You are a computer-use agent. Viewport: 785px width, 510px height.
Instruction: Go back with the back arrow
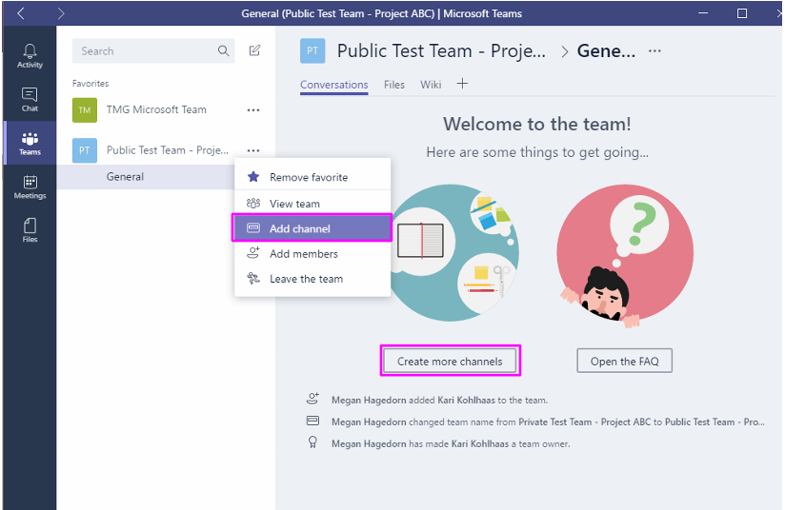pyautogui.click(x=21, y=13)
